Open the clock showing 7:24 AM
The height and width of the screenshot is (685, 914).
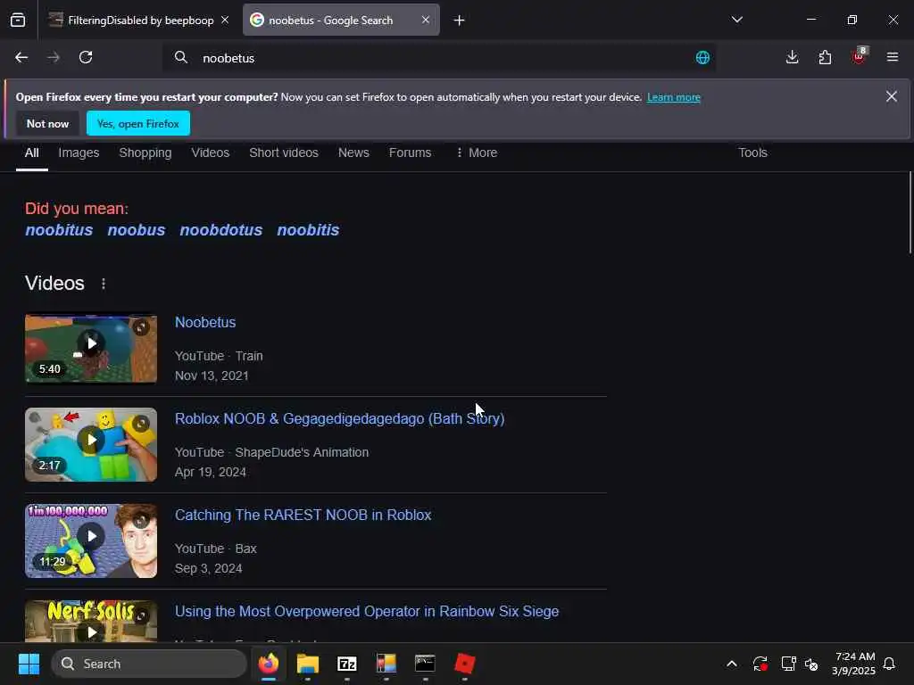pos(854,664)
